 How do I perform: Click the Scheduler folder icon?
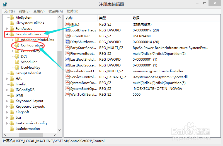[x=17, y=62]
